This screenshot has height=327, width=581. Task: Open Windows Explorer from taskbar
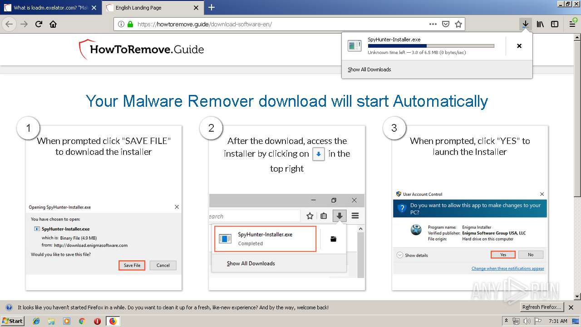click(51, 321)
